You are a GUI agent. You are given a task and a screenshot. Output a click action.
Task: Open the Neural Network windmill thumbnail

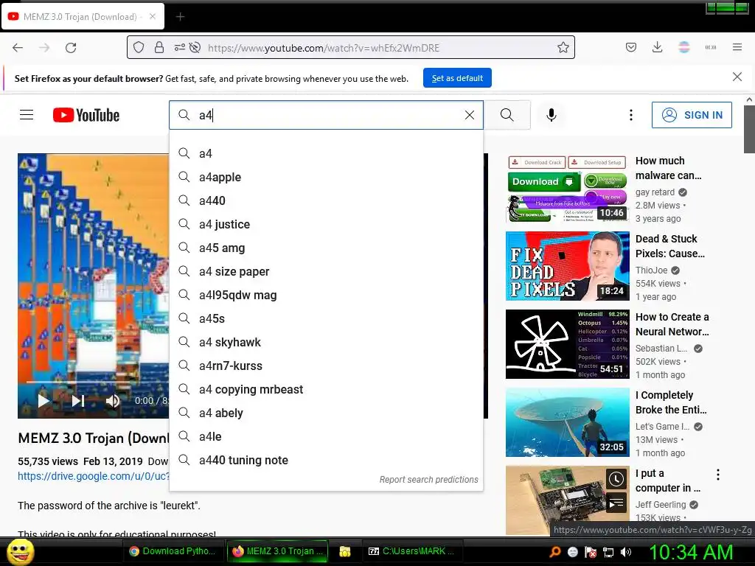[567, 343]
